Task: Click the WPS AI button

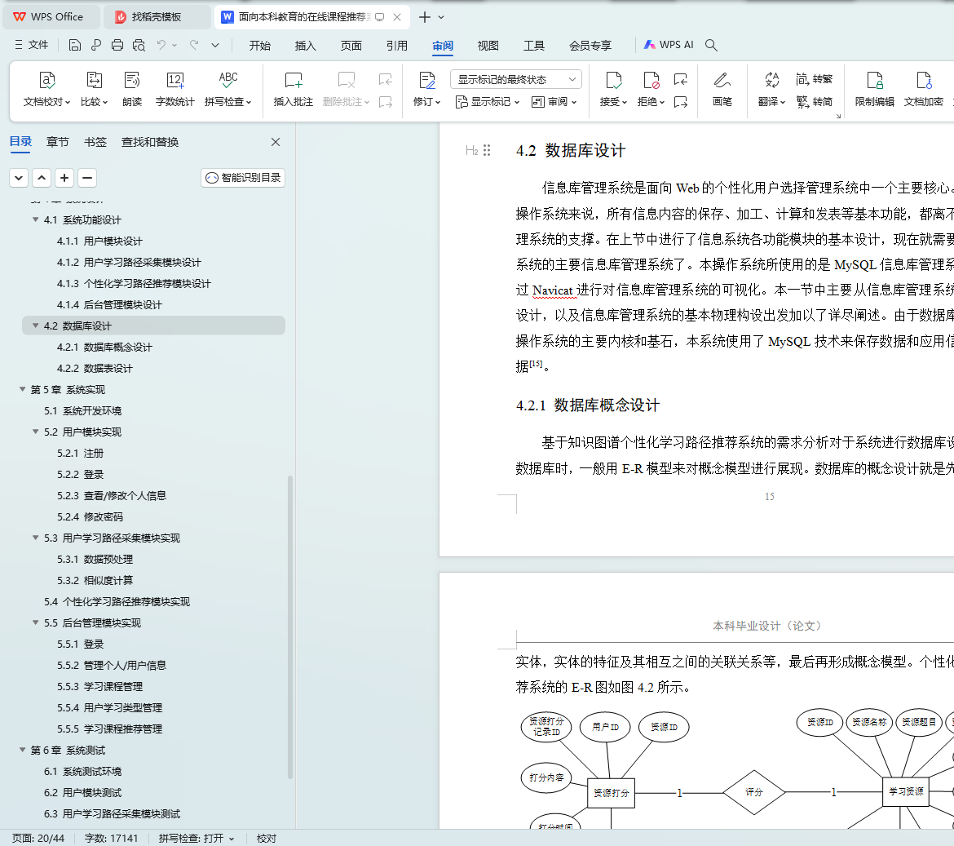Action: pos(669,45)
